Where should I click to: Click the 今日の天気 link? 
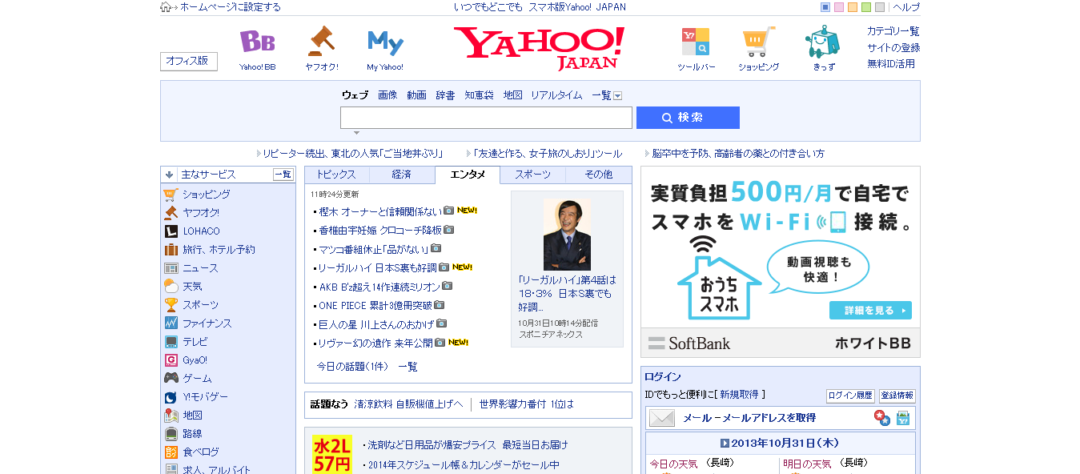coord(673,464)
